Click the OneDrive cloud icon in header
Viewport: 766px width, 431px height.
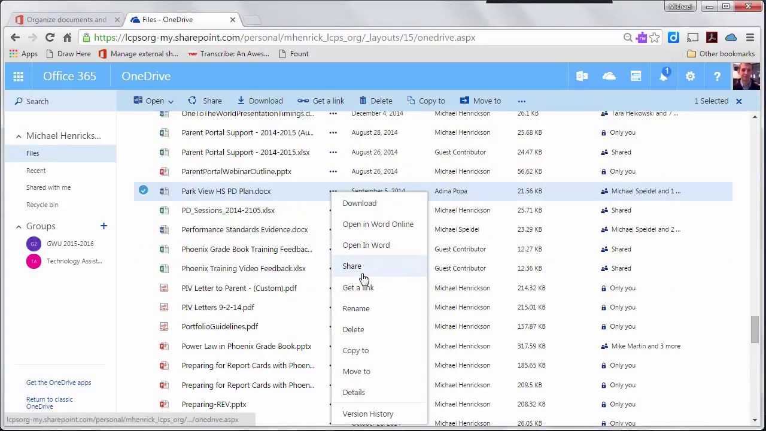(609, 76)
